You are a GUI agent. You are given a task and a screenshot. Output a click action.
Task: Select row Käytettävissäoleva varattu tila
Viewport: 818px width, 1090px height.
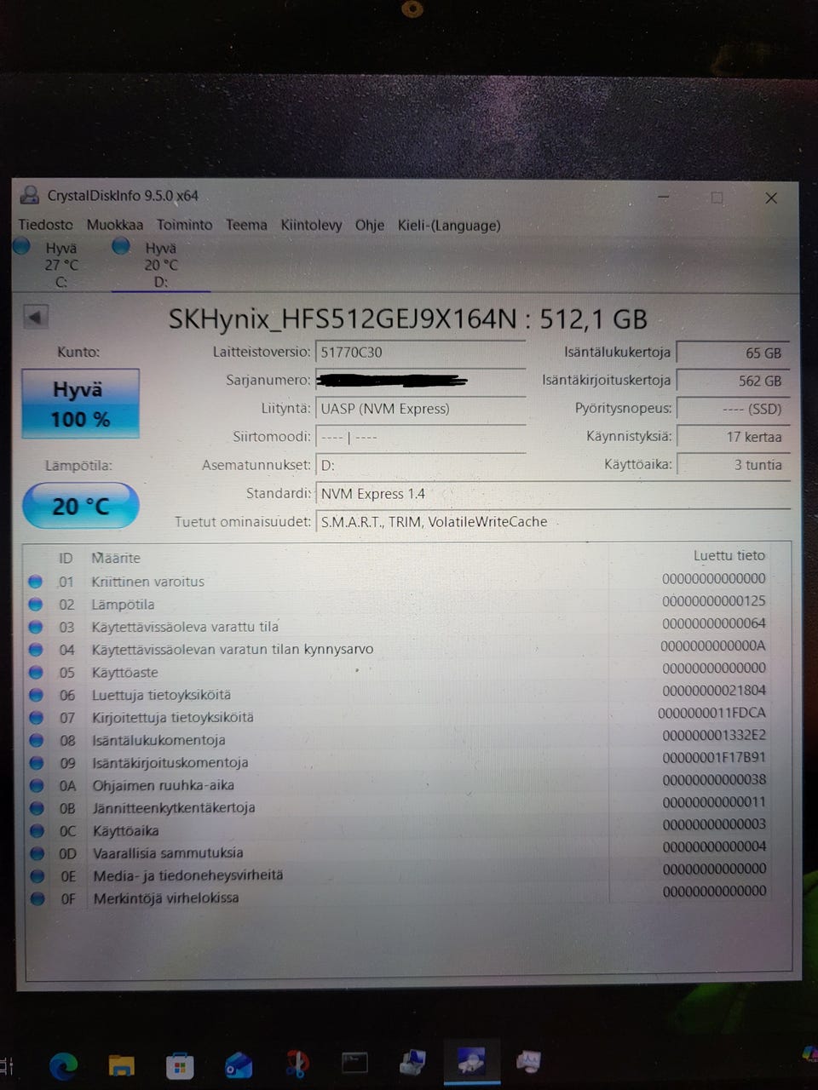pos(398,626)
